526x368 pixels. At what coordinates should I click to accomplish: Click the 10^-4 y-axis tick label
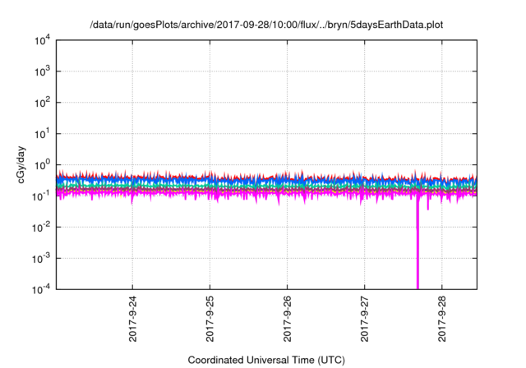[x=41, y=289]
